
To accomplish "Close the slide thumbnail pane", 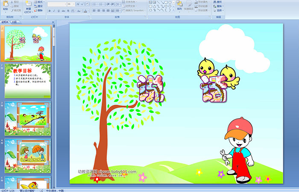I will coord(53,22).
